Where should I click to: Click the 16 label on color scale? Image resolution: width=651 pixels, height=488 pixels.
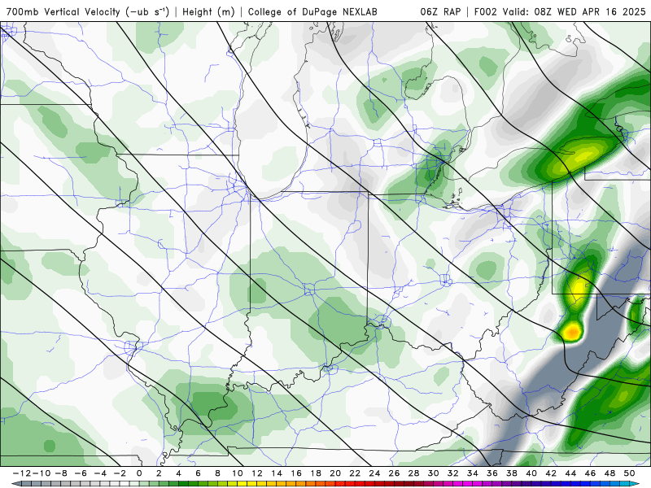[296, 473]
